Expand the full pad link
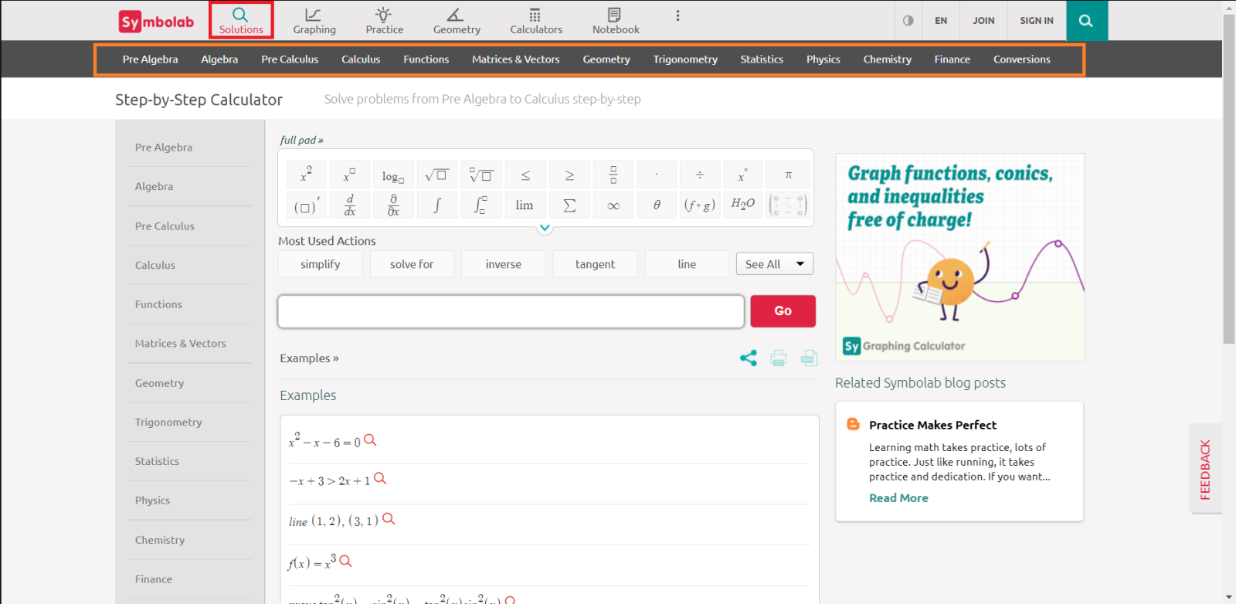 (x=301, y=140)
